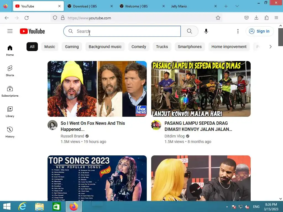Open Shorts in the sidebar
Screen dimensions: 283x212
(x=10, y=71)
